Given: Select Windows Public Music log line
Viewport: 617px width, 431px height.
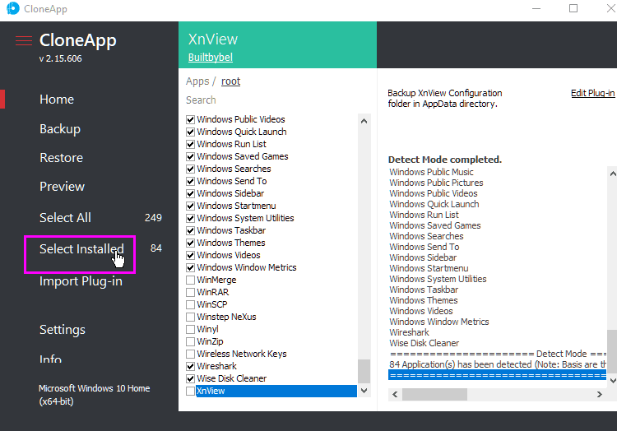Looking at the screenshot, I should pyautogui.click(x=431, y=172).
